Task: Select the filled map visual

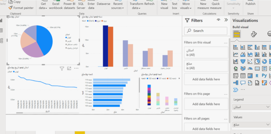Action: pos(243,69)
